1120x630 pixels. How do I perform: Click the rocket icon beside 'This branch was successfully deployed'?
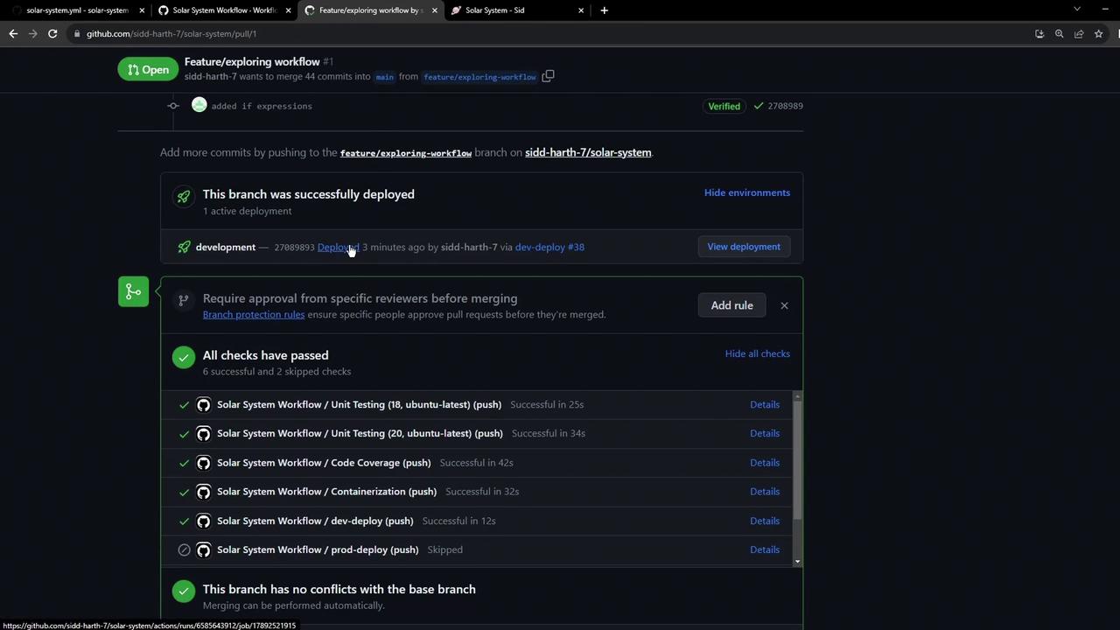184,197
